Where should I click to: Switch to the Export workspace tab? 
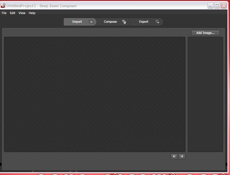(146, 22)
